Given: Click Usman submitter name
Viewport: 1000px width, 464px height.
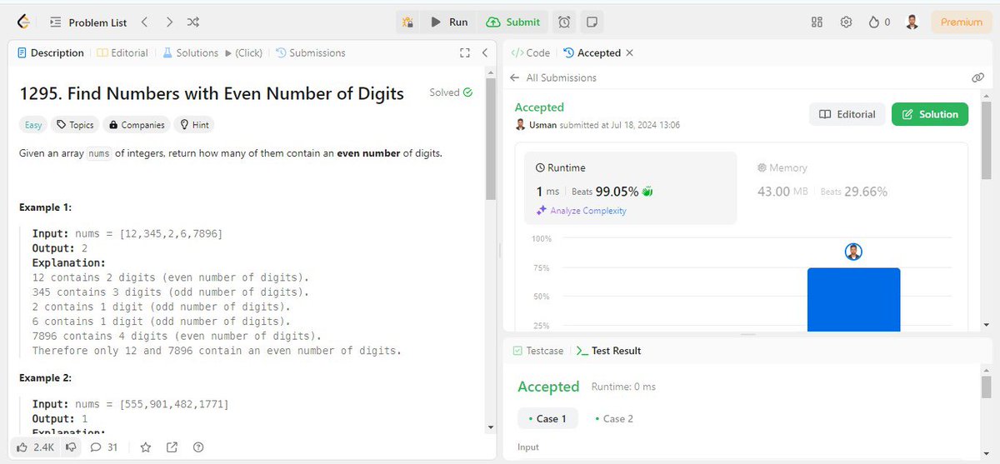Looking at the screenshot, I should 544,125.
